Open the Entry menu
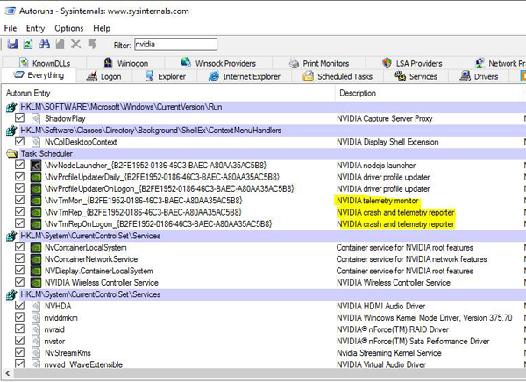The image size is (526, 382). 36,28
